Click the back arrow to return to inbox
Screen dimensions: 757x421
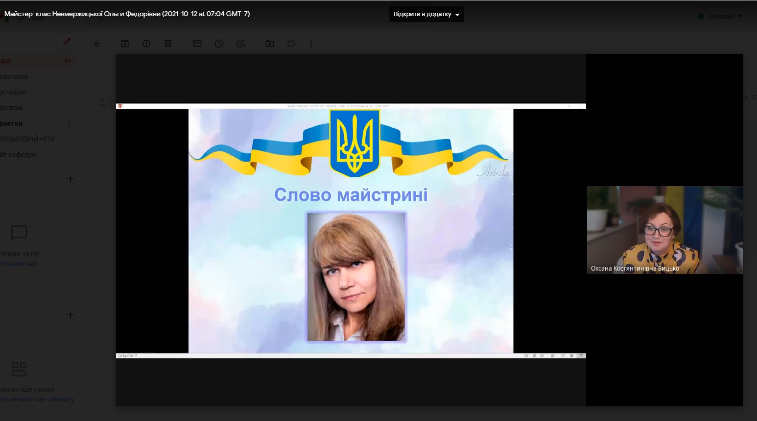tap(97, 44)
